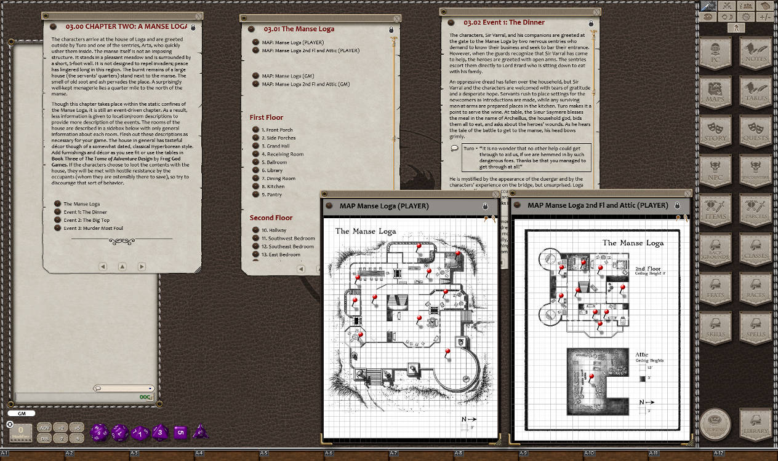Toggle the day-night lighting icon

[x=726, y=17]
